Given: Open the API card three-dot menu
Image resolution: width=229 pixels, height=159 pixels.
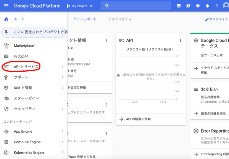Looking at the screenshot, I should pyautogui.click(x=181, y=41).
